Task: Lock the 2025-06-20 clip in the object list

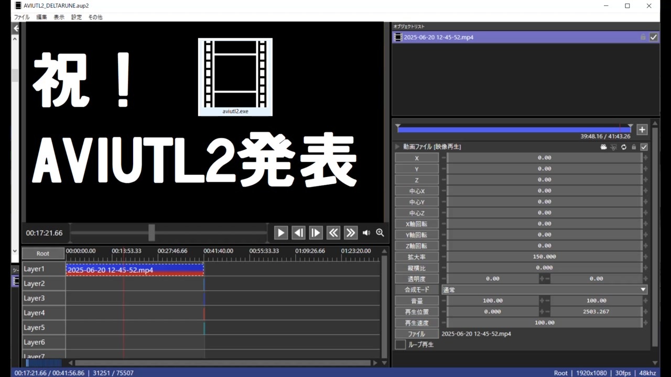Action: tap(643, 37)
